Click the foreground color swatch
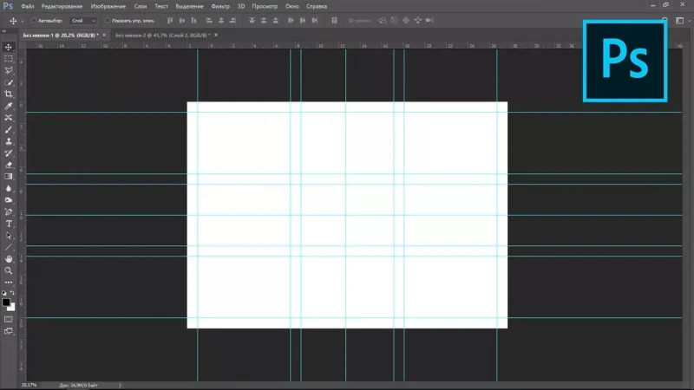Image resolution: width=694 pixels, height=390 pixels. [6, 302]
